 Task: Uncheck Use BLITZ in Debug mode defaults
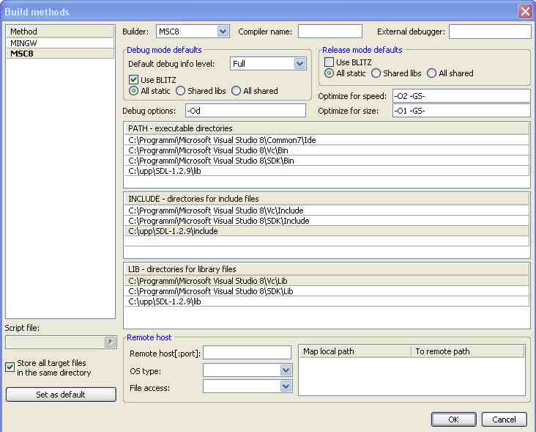pyautogui.click(x=134, y=79)
